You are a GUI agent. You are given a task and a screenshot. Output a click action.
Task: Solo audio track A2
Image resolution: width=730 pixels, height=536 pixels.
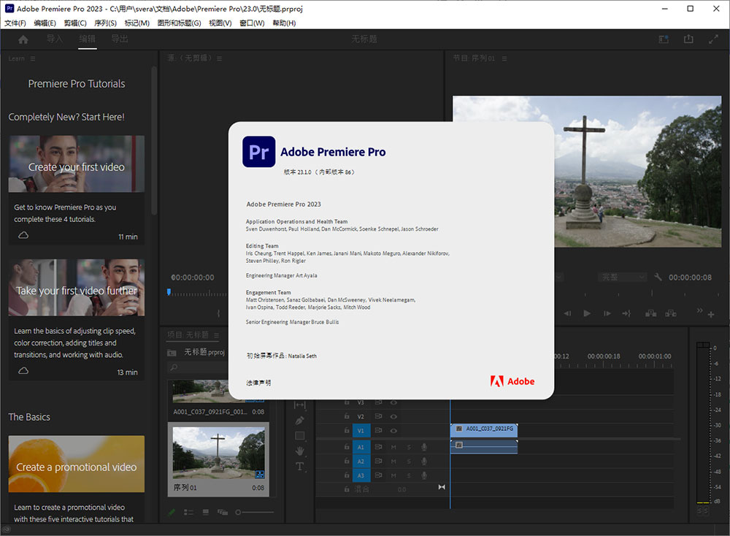pyautogui.click(x=409, y=461)
